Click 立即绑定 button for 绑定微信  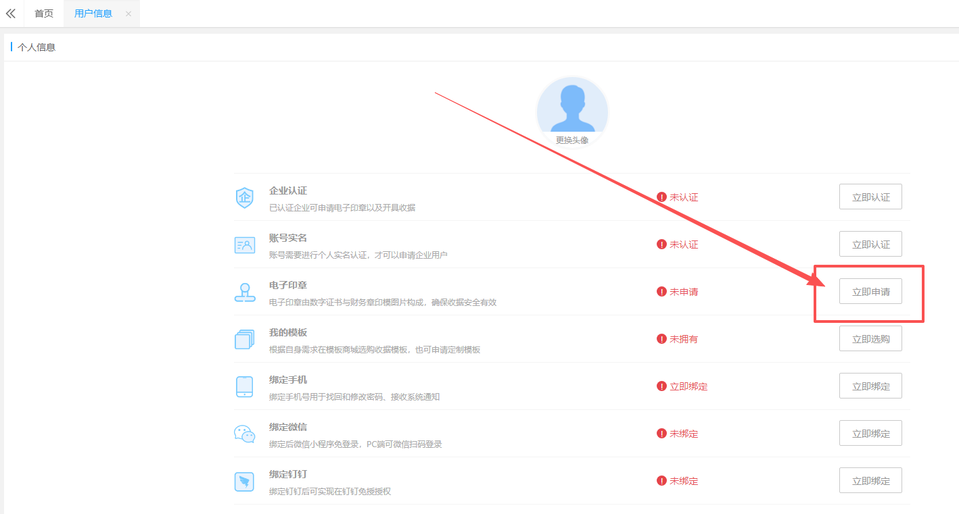(870, 434)
